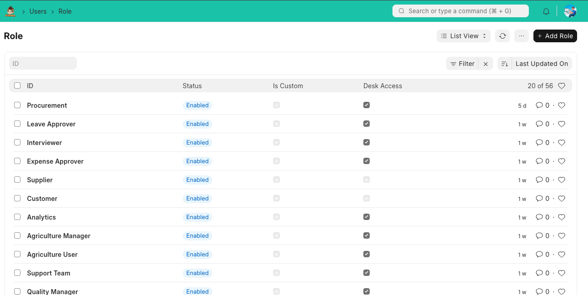This screenshot has width=588, height=295.
Task: Focus the ID filter field
Action: [x=43, y=64]
